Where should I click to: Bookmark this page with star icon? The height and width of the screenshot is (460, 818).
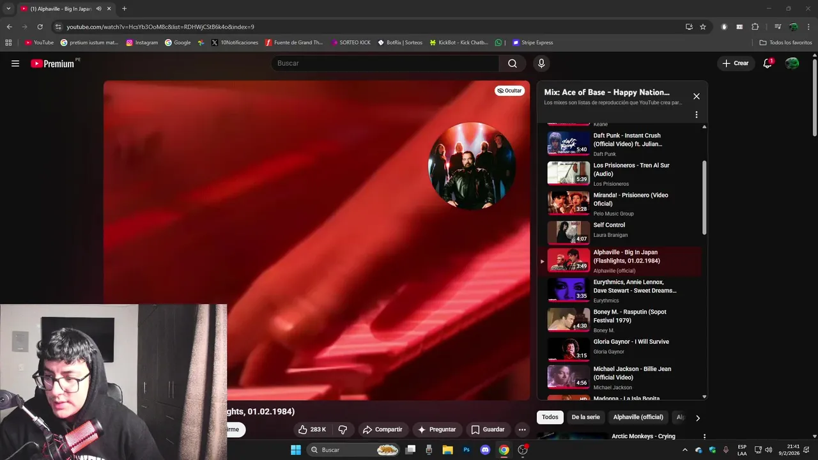tap(703, 27)
